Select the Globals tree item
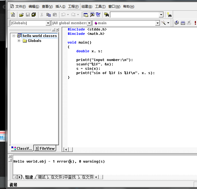197x189 pixels. point(35,41)
